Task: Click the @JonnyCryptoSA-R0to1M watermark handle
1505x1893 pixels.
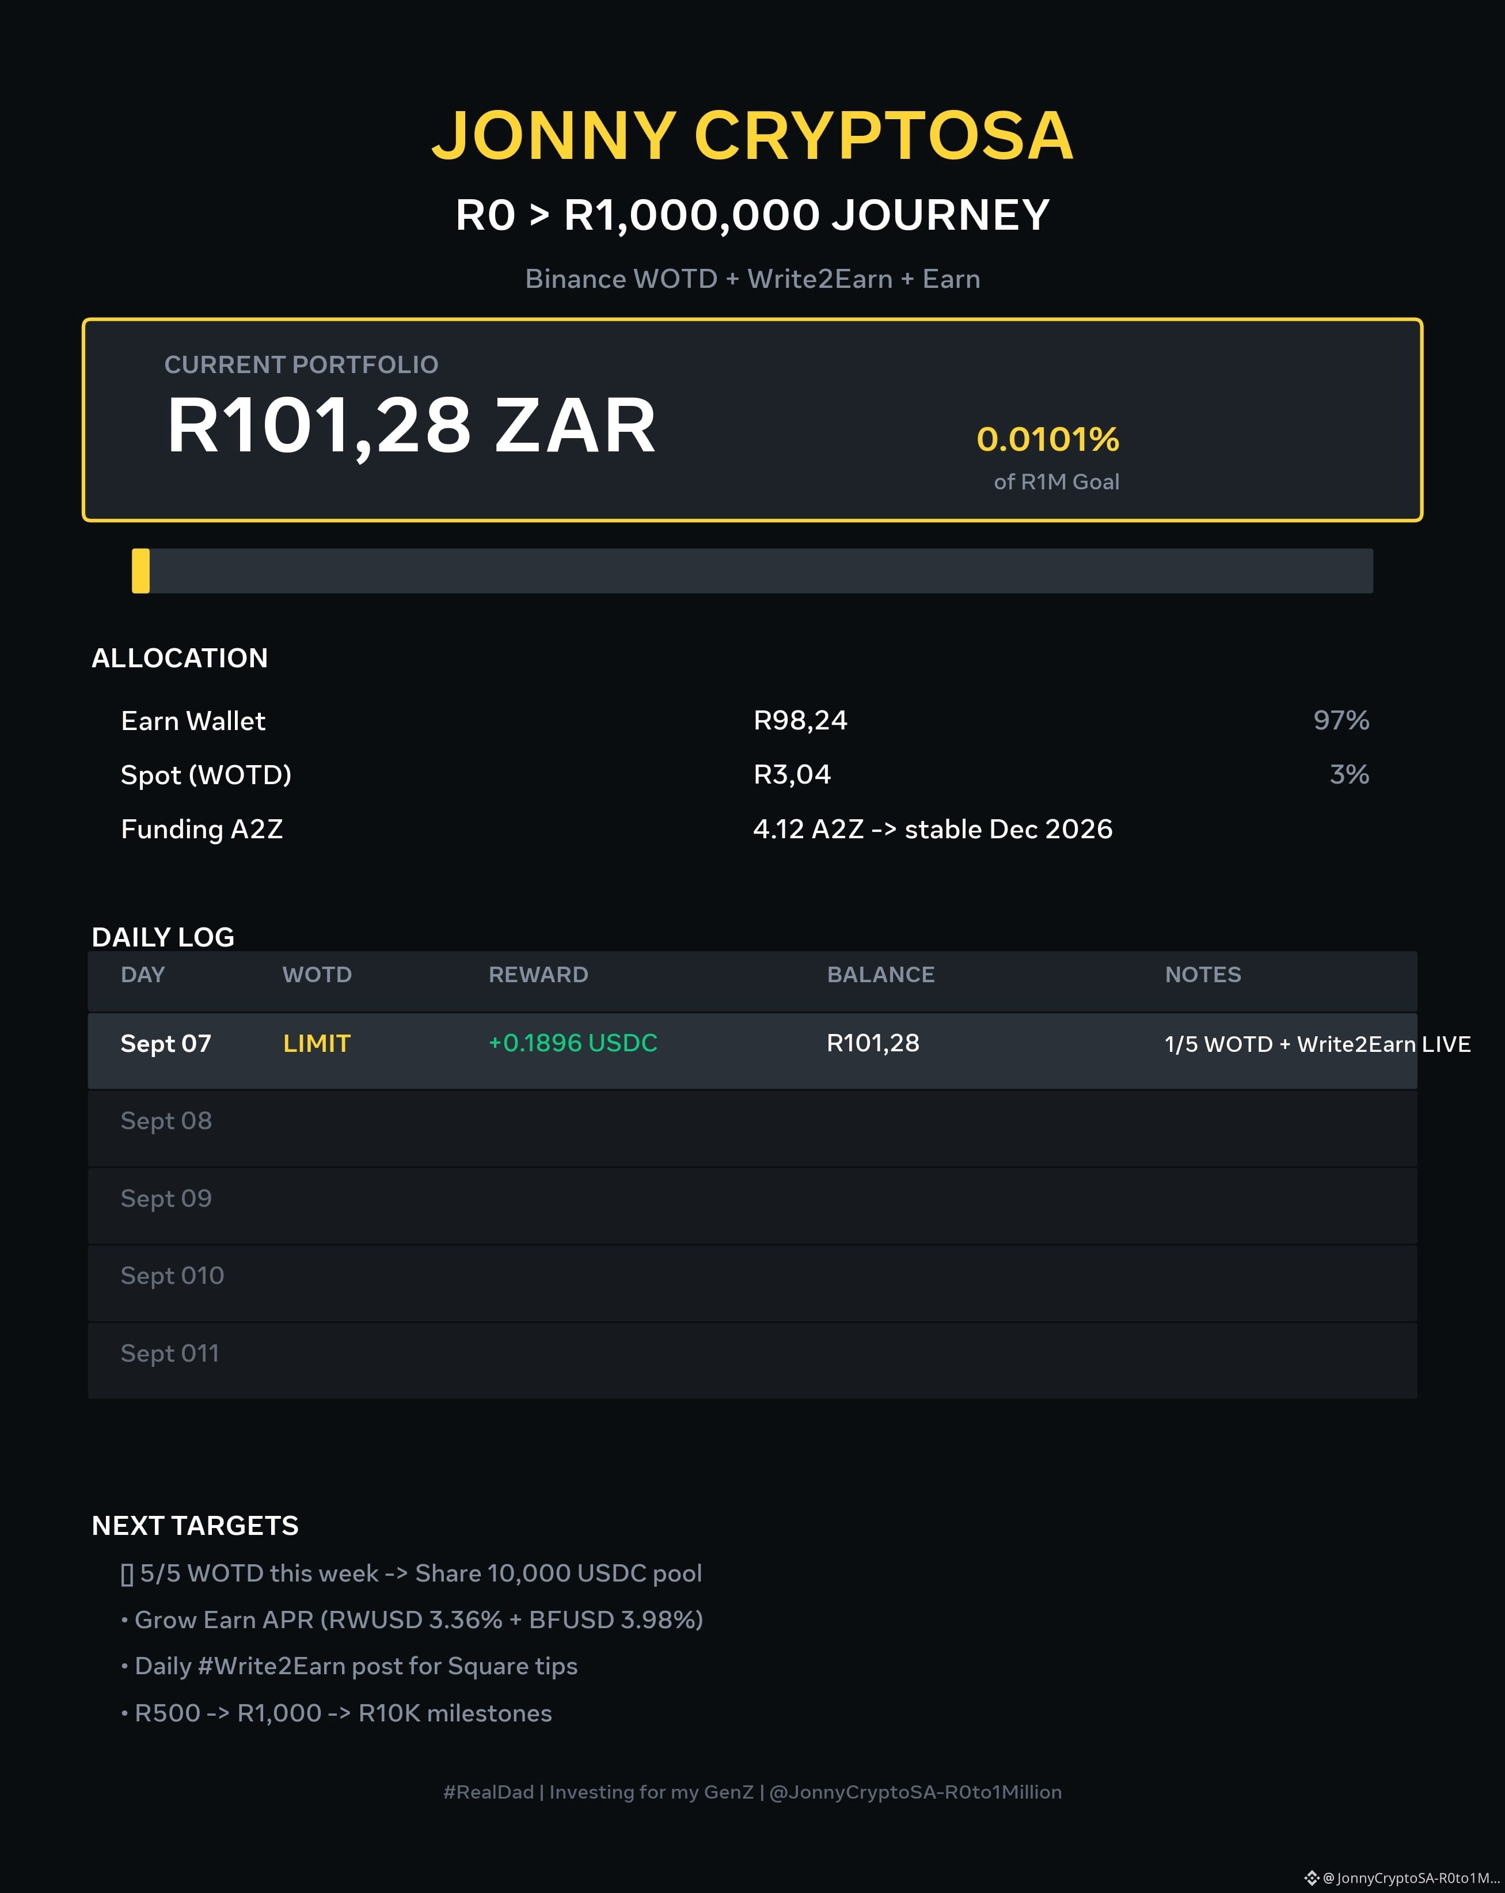Action: (x=1411, y=1878)
